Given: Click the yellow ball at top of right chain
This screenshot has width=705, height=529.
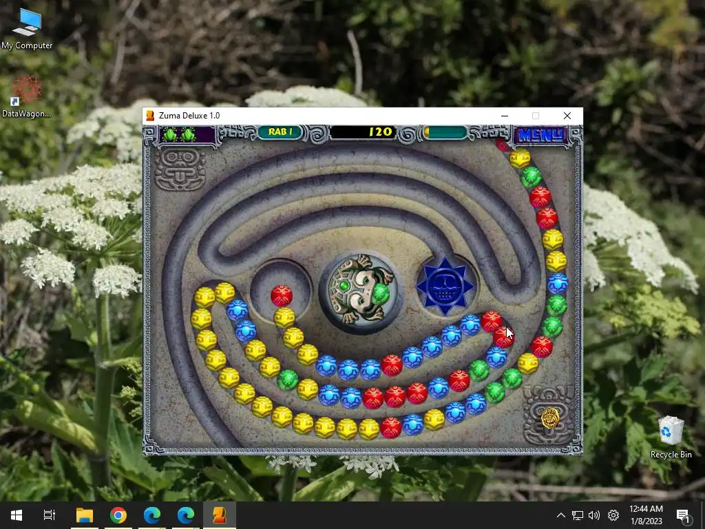Looking at the screenshot, I should tap(520, 158).
